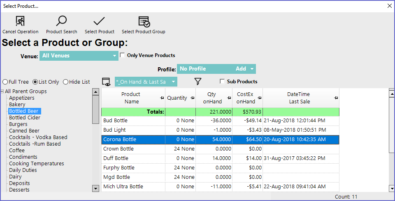Collapse the All Parent Groups tree node
The image size is (395, 201).
[x=2, y=91]
